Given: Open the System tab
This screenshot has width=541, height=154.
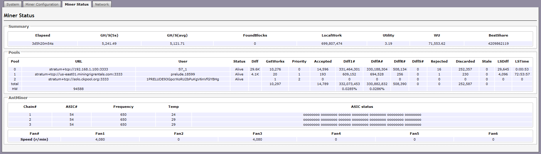Looking at the screenshot, I should point(13,4).
